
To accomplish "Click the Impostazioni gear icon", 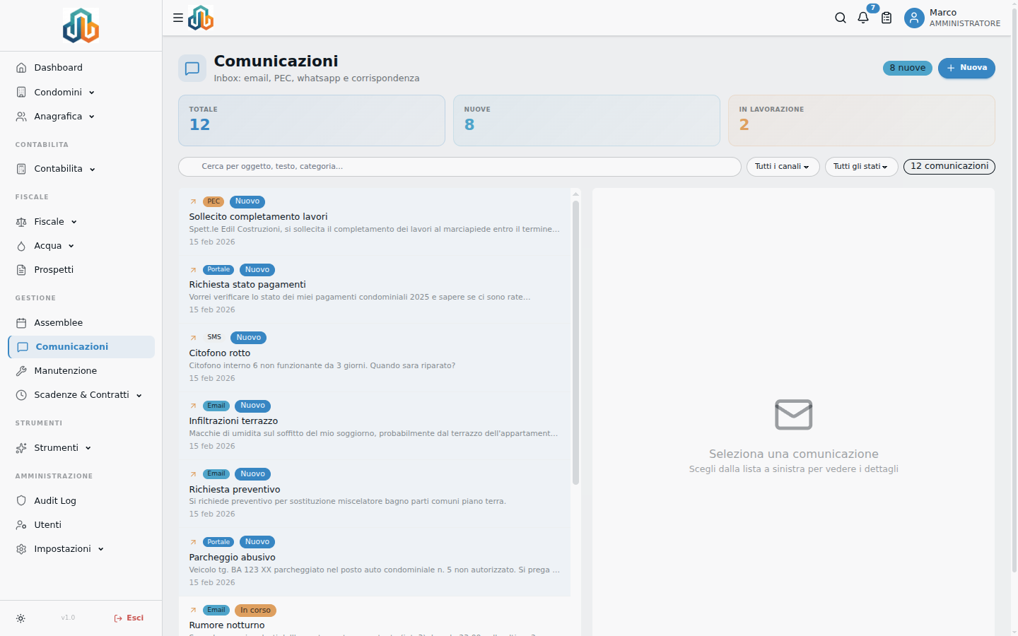I will [21, 549].
